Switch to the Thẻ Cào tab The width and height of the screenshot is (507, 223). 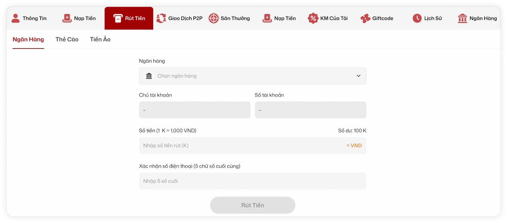pos(67,40)
